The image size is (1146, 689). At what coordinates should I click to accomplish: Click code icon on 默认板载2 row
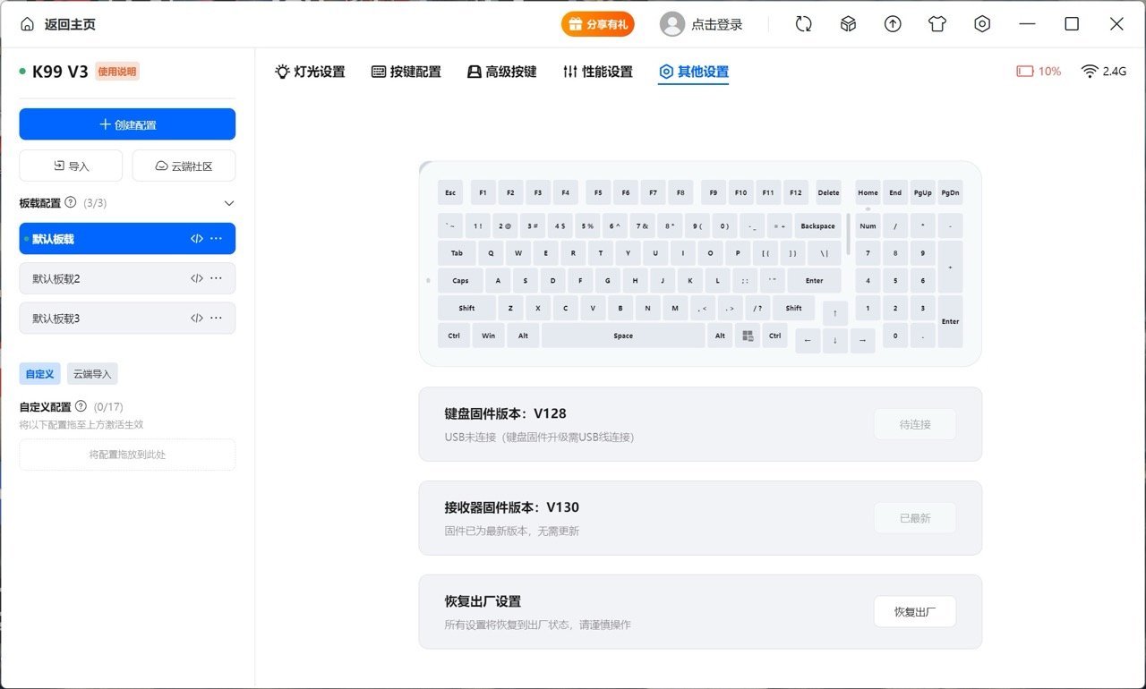[x=197, y=278]
